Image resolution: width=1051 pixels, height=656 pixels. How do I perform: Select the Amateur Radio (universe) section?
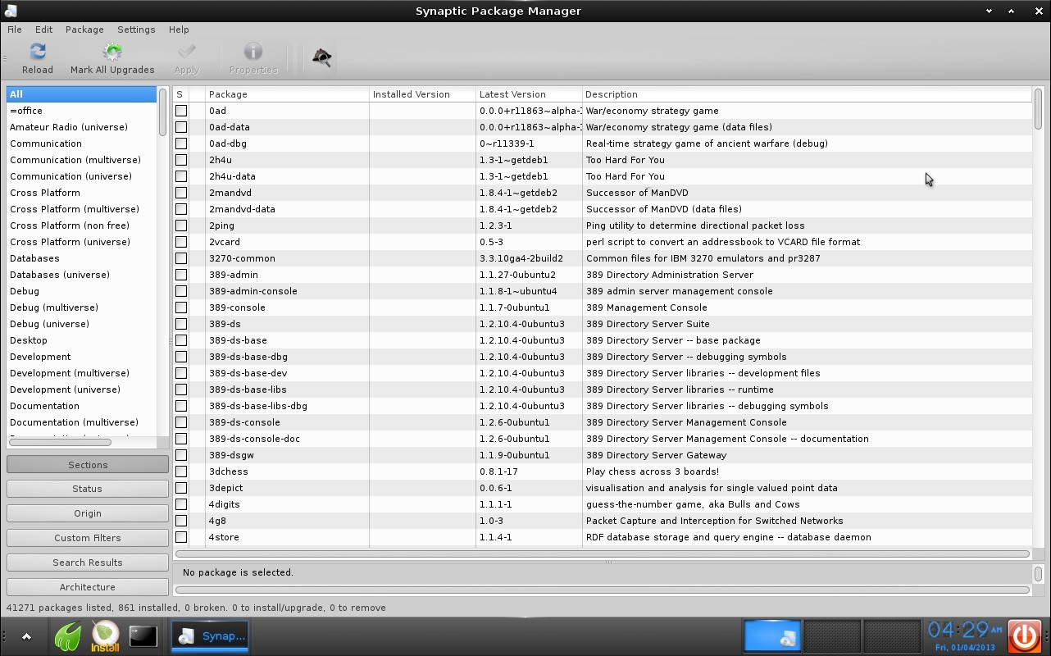(82, 127)
